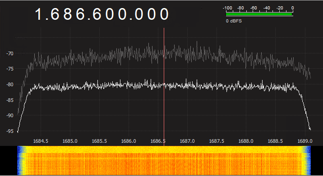Viewport: 323px width, 176px height.
Task: Click inside the orange waterfall display
Action: [164, 160]
